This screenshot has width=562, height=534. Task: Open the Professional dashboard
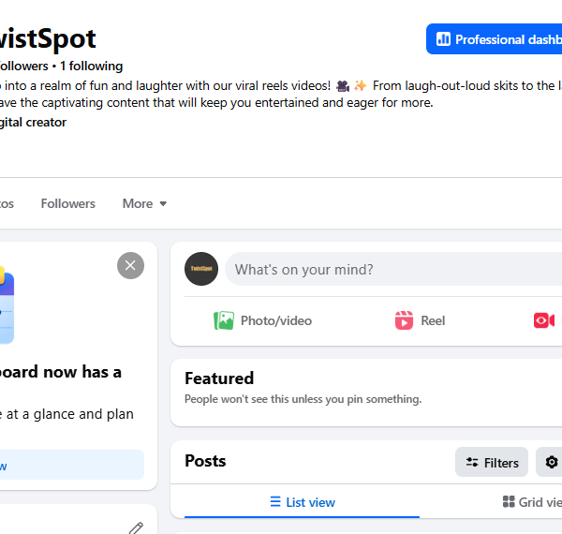tap(495, 39)
